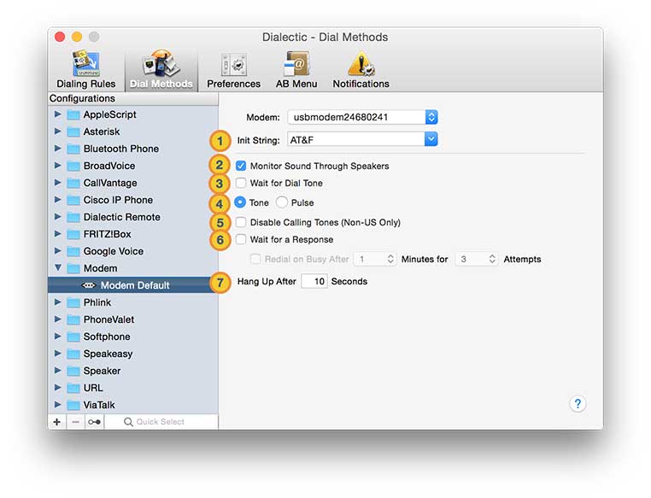Screen dimensions: 651x498
Task: Select the Google Voice folder icon
Action: click(x=73, y=251)
